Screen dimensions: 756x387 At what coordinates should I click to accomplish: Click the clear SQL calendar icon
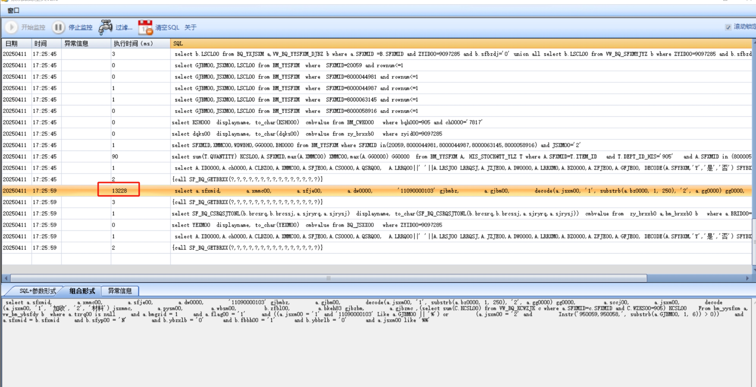click(145, 27)
